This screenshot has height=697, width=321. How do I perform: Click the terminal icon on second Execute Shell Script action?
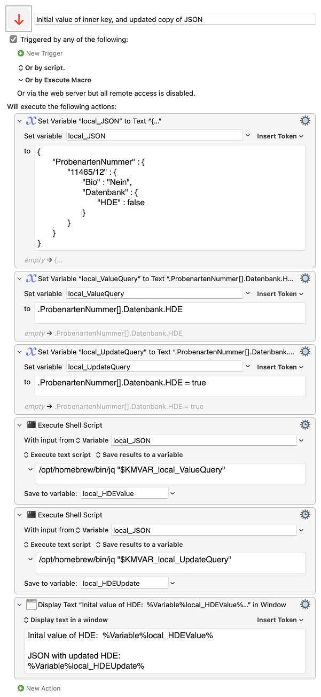[30, 514]
